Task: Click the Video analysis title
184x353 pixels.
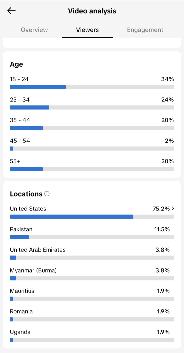Action: [92, 11]
